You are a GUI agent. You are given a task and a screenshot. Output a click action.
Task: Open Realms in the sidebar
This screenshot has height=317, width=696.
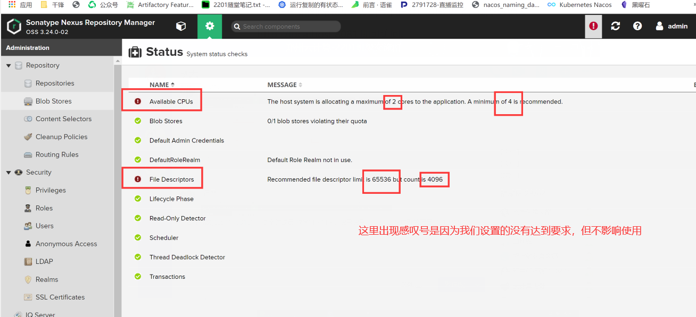pos(47,279)
